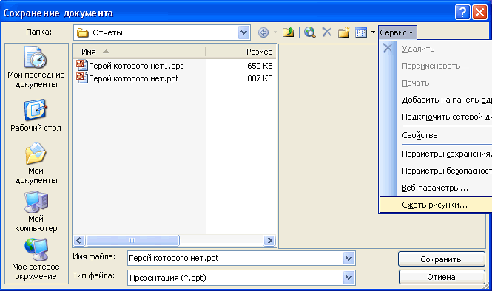The height and width of the screenshot is (291, 492).
Task: Select Параметры безопасности menu item
Action: pyautogui.click(x=436, y=171)
